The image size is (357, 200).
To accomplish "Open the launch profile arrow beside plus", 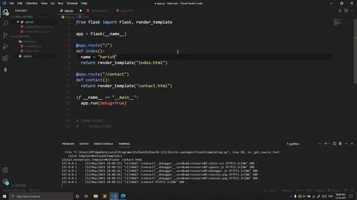I will click(329, 144).
